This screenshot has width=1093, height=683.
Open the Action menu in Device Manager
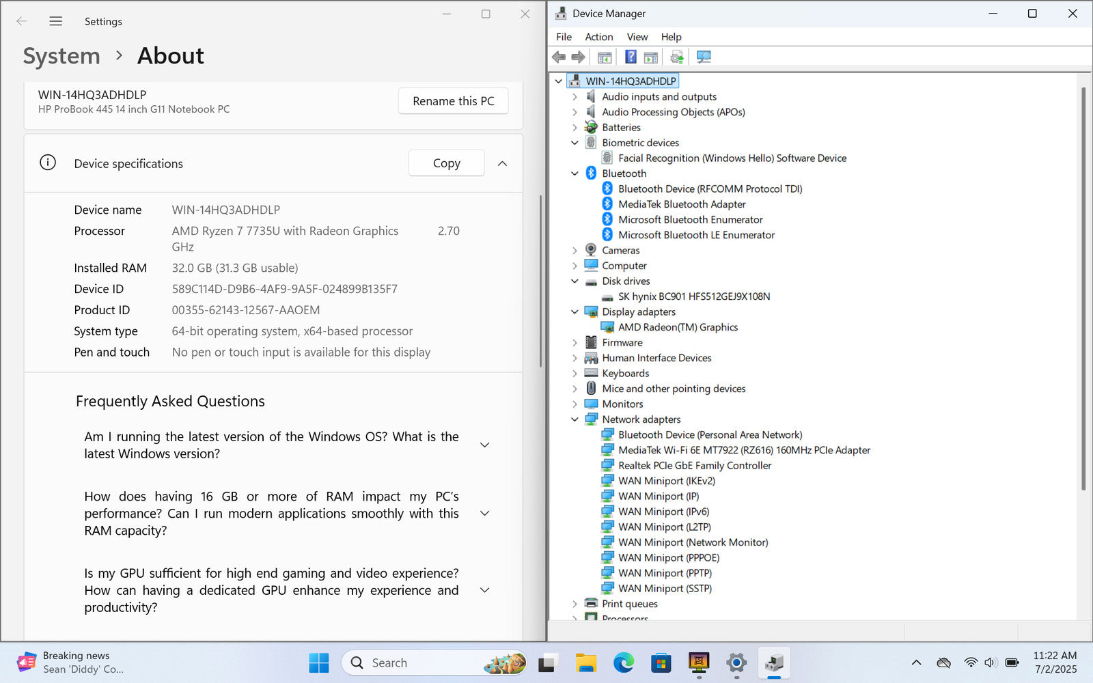[x=598, y=37]
